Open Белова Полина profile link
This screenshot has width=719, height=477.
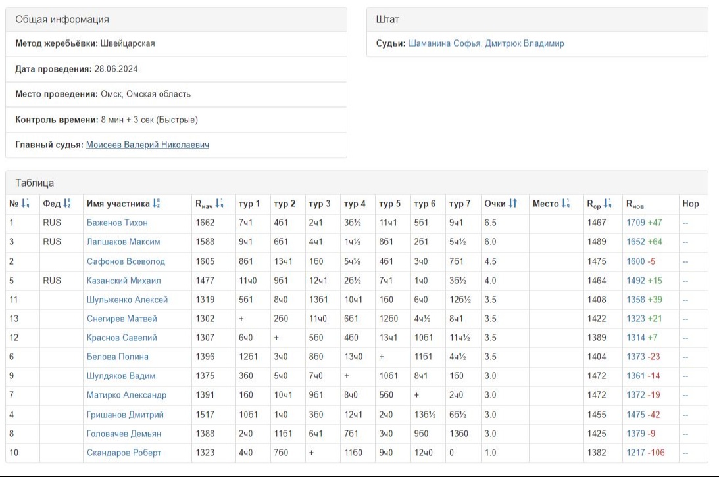118,357
